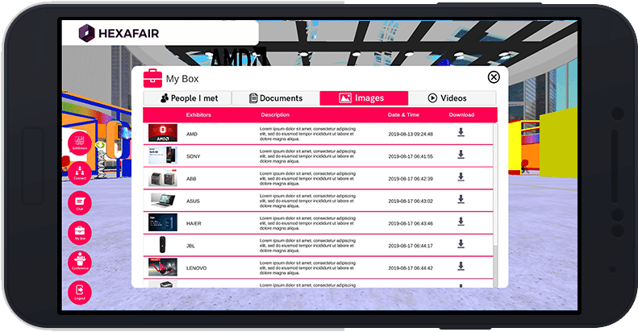The width and height of the screenshot is (638, 332).
Task: Download the ASUS image
Action: tap(461, 200)
